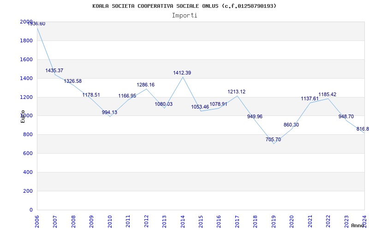The width and height of the screenshot is (369, 230).
Task: Click the x-axis year 2014
Action: (183, 222)
